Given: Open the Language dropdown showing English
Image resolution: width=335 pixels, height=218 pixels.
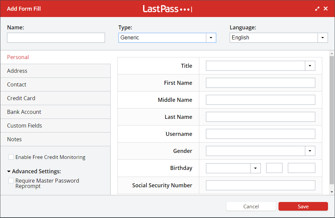Looking at the screenshot, I should (322, 38).
